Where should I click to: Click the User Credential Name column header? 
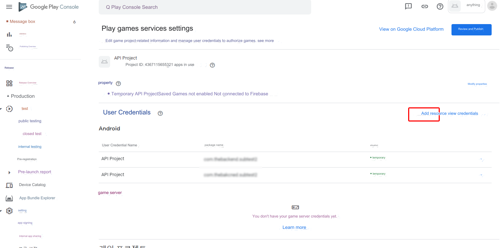click(119, 145)
